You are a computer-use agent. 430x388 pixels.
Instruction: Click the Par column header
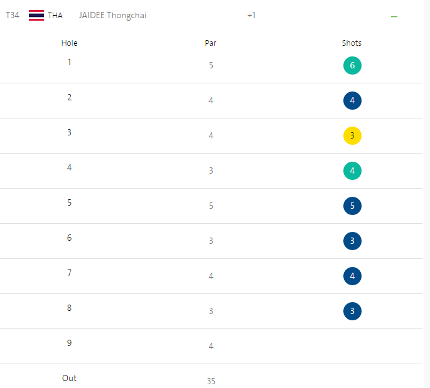pyautogui.click(x=211, y=43)
